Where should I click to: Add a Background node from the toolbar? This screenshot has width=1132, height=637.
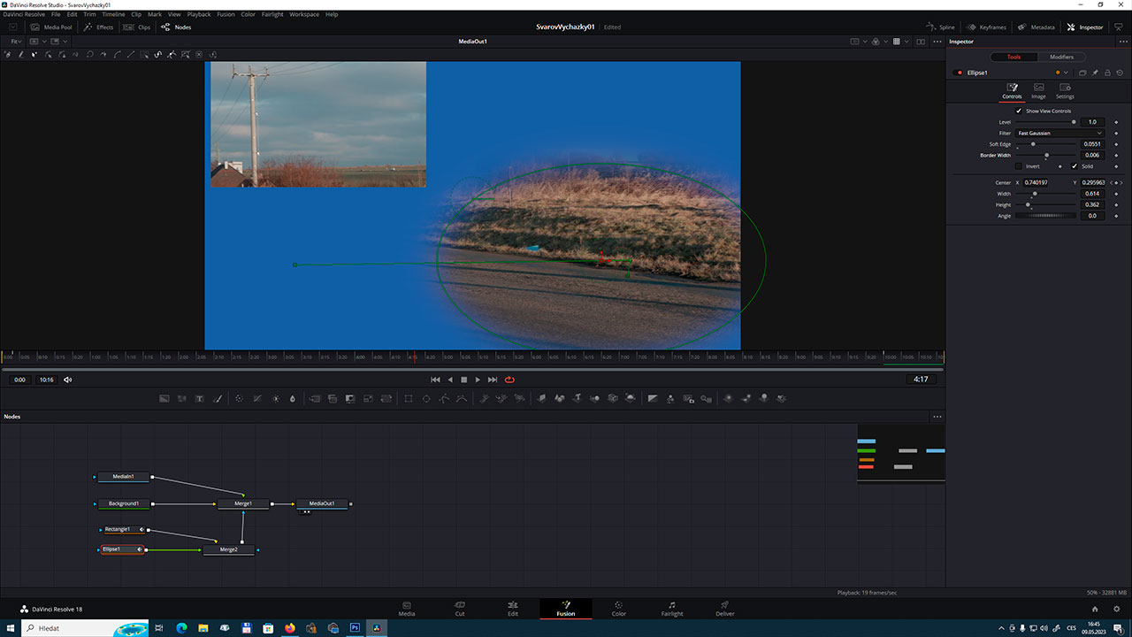pos(164,399)
